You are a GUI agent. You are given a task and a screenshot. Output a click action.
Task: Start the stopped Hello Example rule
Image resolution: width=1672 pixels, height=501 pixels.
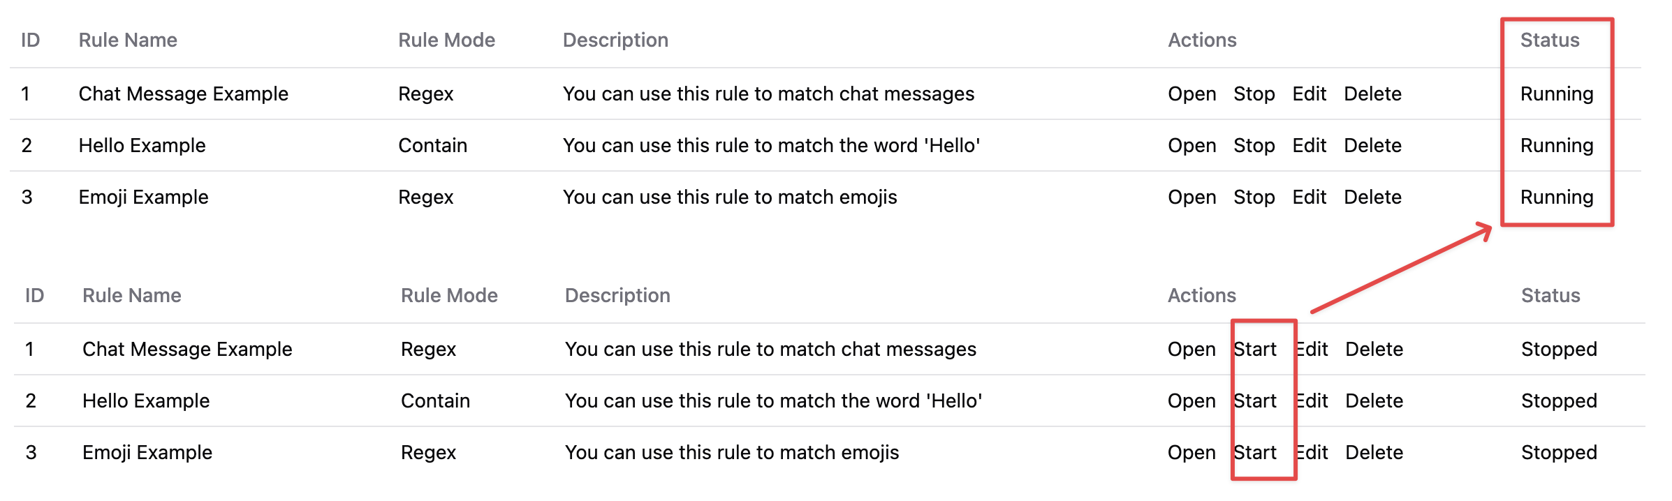click(x=1255, y=401)
